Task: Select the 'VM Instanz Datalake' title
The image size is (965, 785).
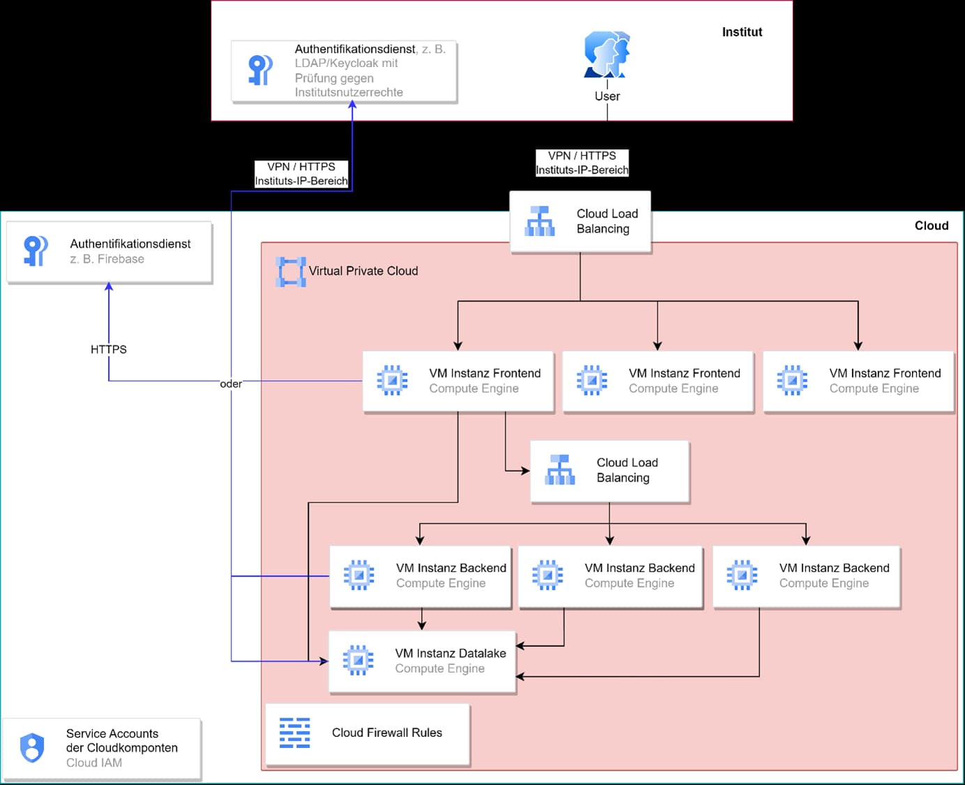Action: click(x=450, y=653)
